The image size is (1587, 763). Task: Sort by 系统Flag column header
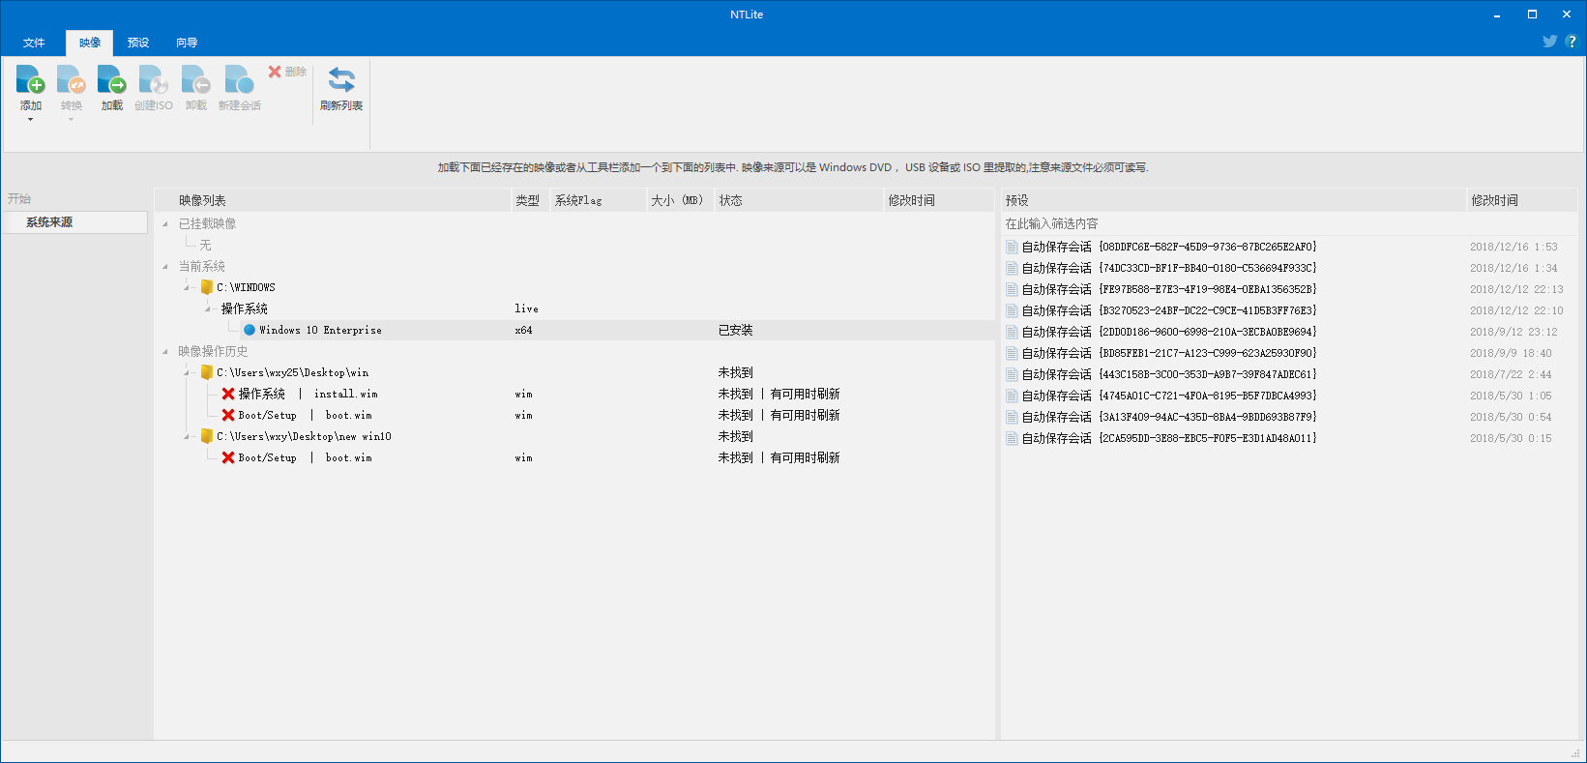[598, 200]
